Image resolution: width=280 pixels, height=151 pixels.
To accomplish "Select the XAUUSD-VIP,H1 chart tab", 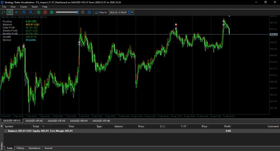I will [12, 121].
